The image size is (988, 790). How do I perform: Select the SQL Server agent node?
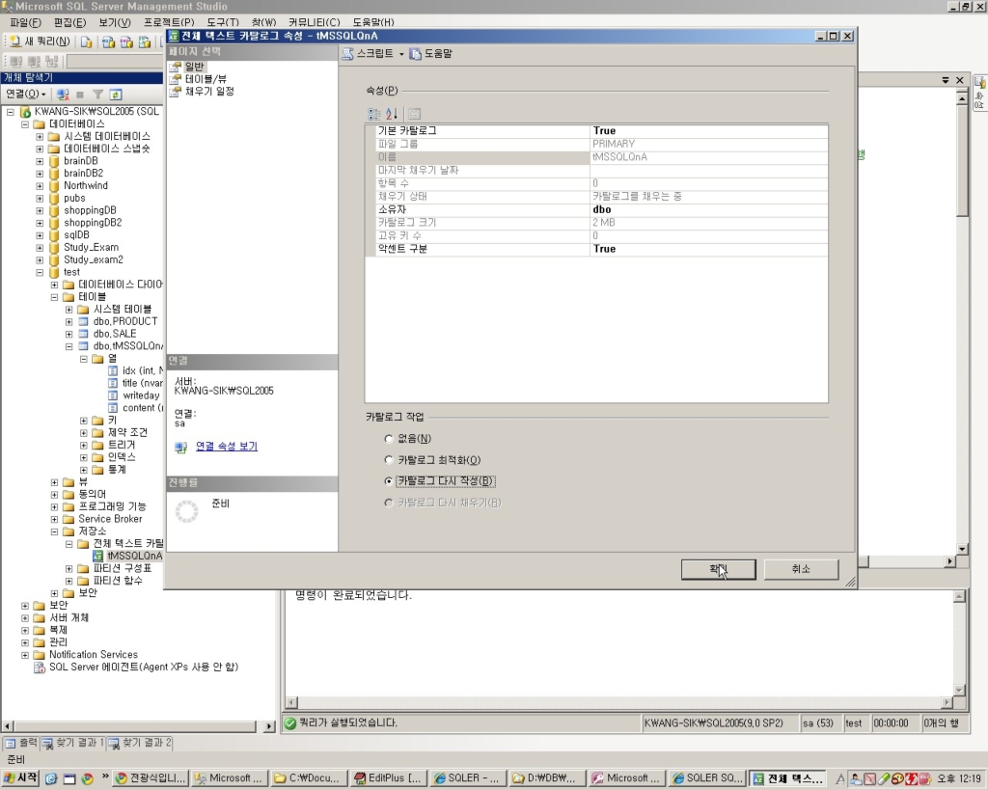144,667
